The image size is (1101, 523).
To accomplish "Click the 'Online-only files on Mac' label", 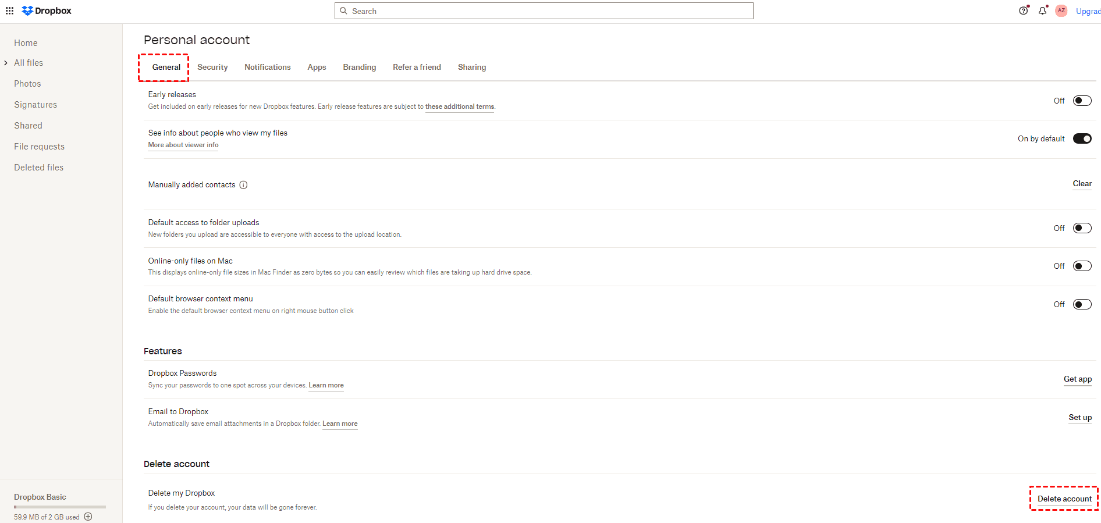I will point(190,261).
